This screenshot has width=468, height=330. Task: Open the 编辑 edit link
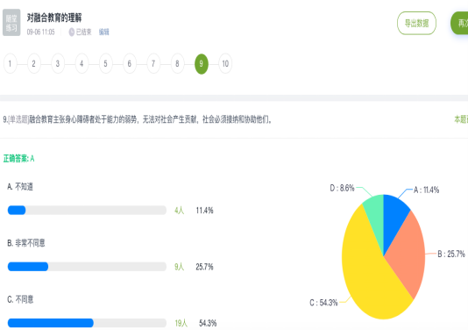(x=104, y=32)
